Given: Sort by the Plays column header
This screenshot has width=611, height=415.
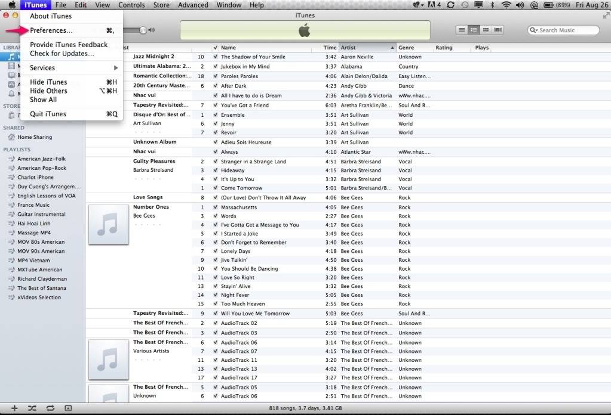Looking at the screenshot, I should 481,48.
